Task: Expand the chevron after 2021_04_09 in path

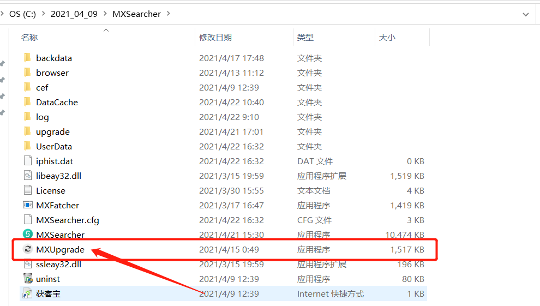Action: point(105,14)
